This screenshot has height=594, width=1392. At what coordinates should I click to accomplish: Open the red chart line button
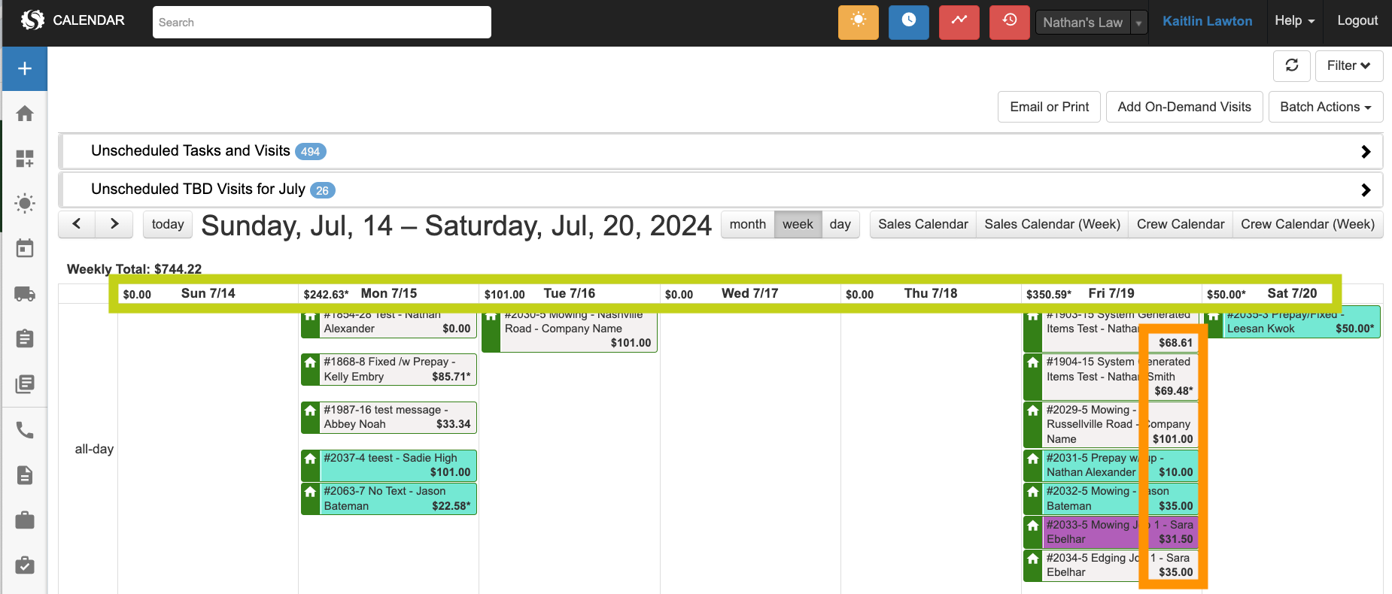959,22
